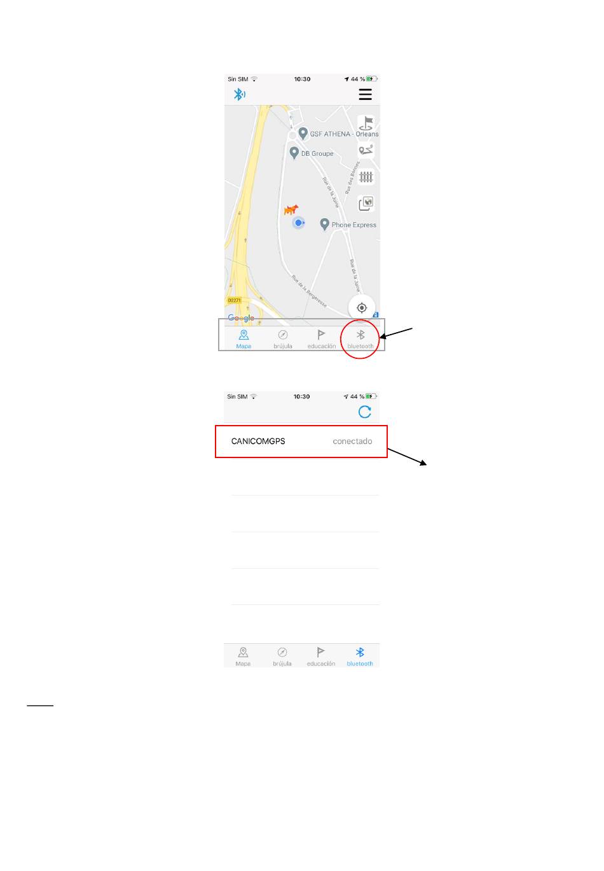This screenshot has height=871, width=604.
Task: Select the GSF ATHENA - Orleans map pin
Action: point(303,134)
